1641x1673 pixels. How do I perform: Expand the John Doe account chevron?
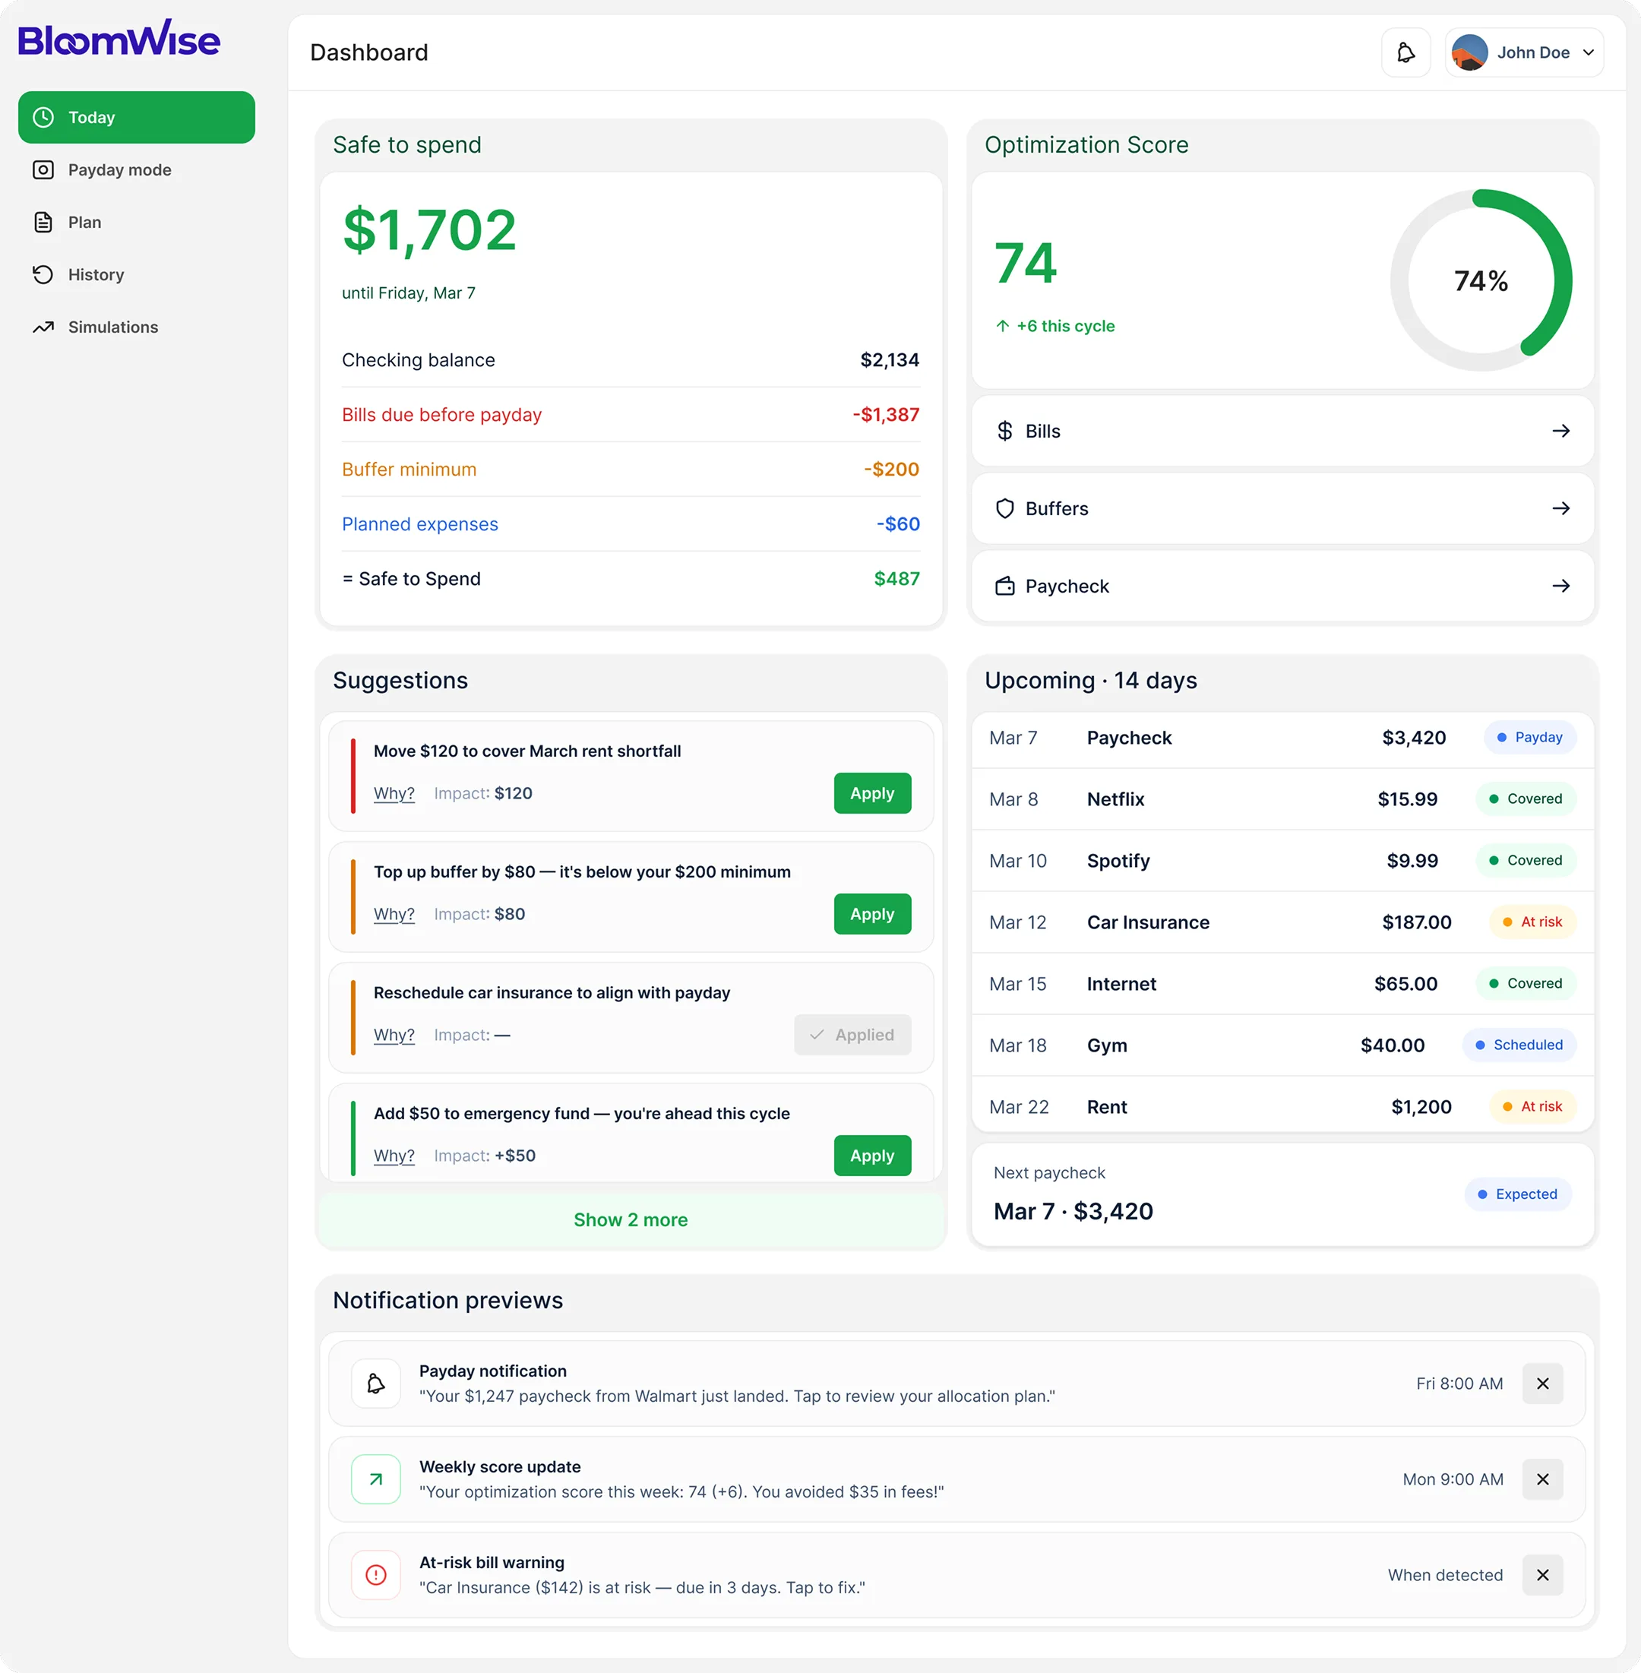coord(1589,52)
